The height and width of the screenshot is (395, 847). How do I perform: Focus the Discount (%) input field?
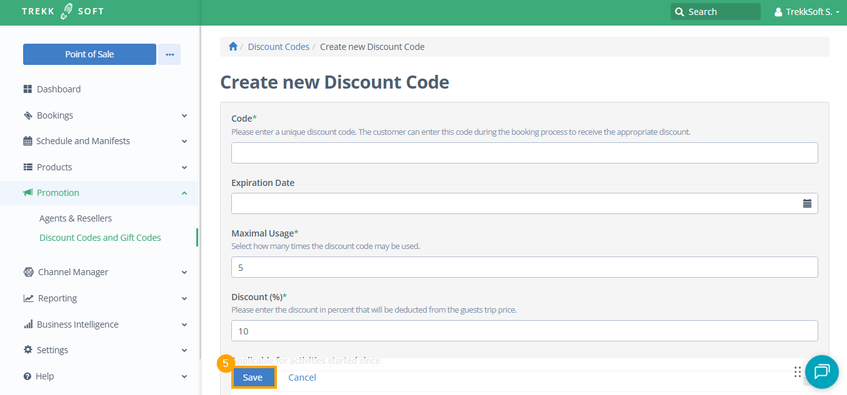[524, 331]
